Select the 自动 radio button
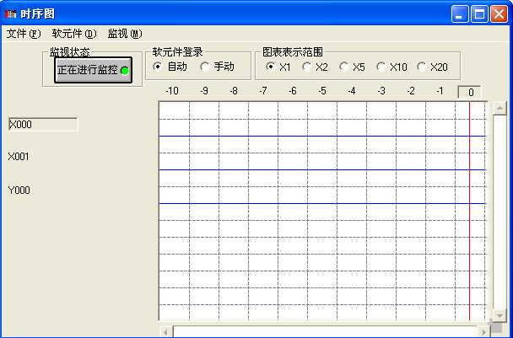This screenshot has height=338, width=513. (158, 67)
